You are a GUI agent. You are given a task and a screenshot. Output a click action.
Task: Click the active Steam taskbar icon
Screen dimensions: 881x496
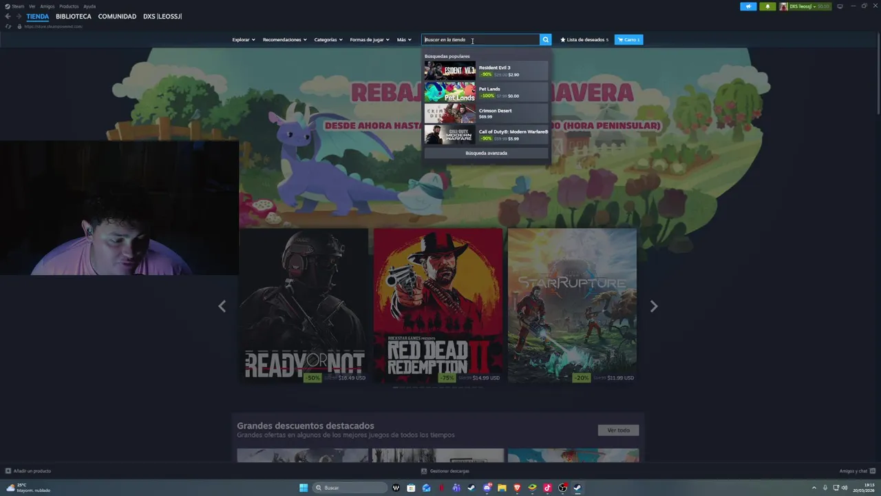pyautogui.click(x=577, y=488)
